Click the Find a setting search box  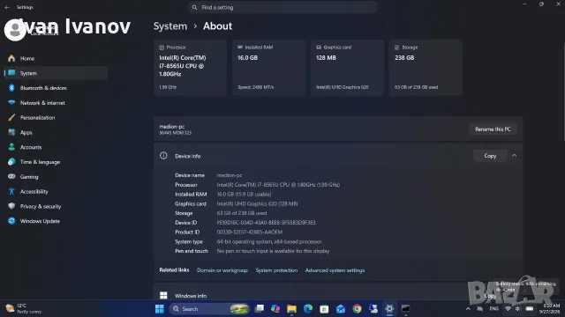coord(282,7)
